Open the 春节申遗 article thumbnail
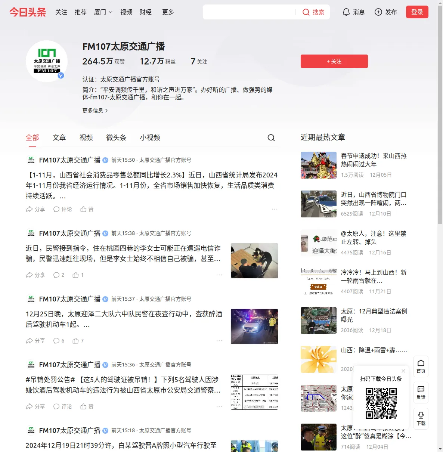This screenshot has height=452, width=443. (319, 165)
